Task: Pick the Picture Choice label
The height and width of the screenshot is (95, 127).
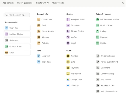Action: click(77, 31)
